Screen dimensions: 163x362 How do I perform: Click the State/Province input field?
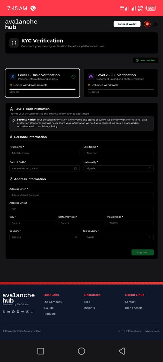(x=81, y=223)
